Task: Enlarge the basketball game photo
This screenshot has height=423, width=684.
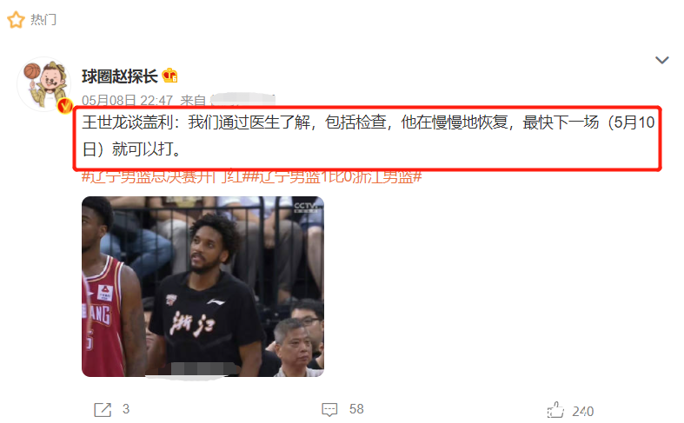Action: (x=203, y=287)
